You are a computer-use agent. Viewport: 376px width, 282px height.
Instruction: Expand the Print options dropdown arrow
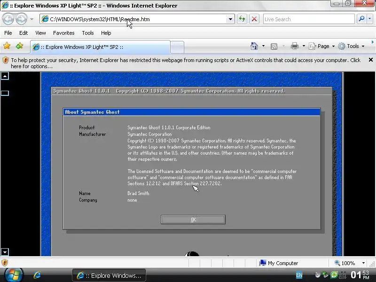click(x=304, y=46)
